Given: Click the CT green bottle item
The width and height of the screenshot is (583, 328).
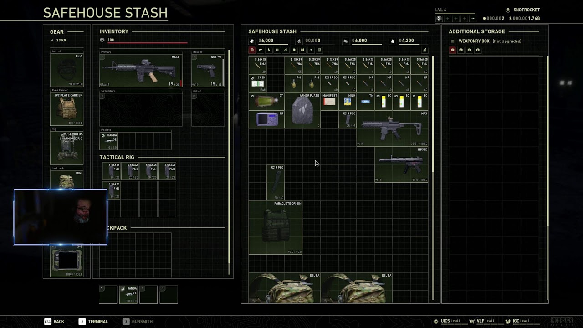Looking at the screenshot, I should (x=266, y=102).
